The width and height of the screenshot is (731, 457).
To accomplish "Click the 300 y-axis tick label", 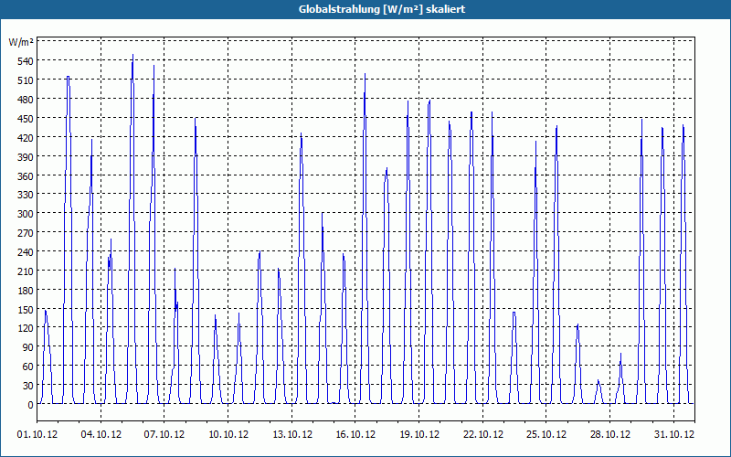I will click(26, 214).
